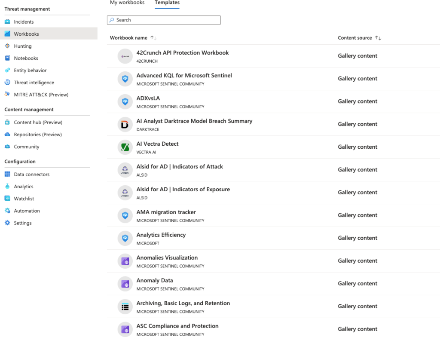
Task: Select the Templates tab
Action: [167, 3]
